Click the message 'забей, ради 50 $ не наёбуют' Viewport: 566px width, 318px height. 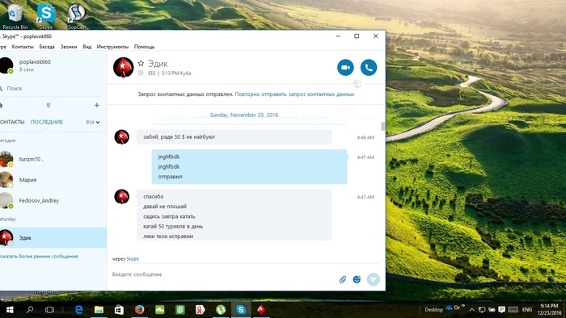coord(179,137)
